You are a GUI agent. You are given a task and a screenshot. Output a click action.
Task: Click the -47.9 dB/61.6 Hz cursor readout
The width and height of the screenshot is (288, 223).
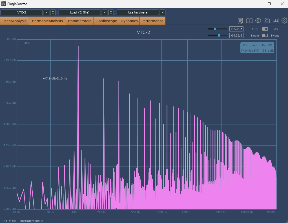(55, 78)
